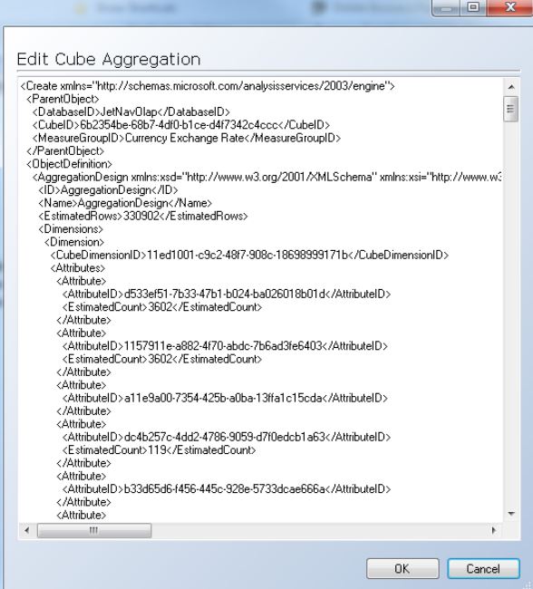Minimize the window from the title bar
Screen dimensions: 533x589
click(x=446, y=7)
